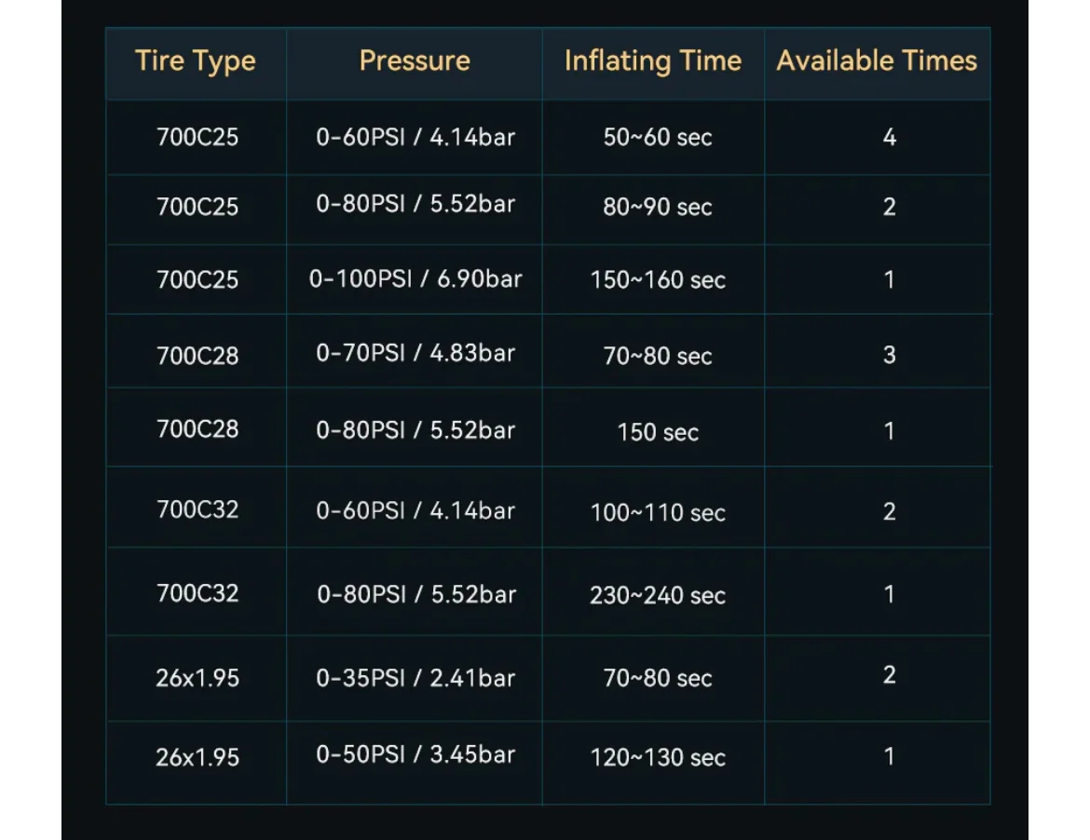Image resolution: width=1090 pixels, height=840 pixels.
Task: Select the Pressure column header
Action: coord(415,61)
